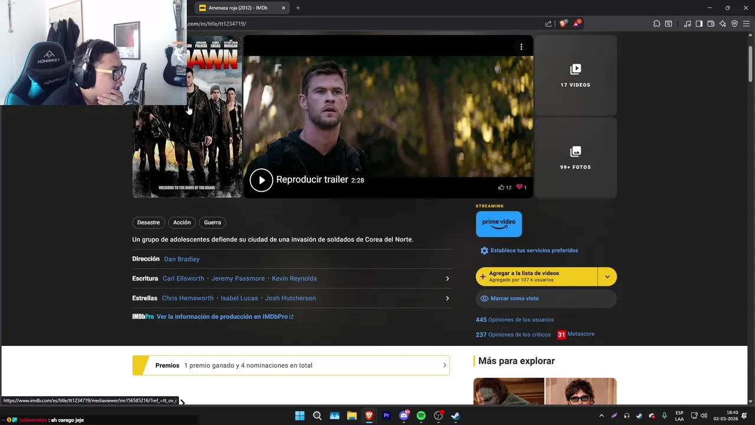Open the trailer's three-dot options menu
This screenshot has height=425, width=755.
click(521, 47)
